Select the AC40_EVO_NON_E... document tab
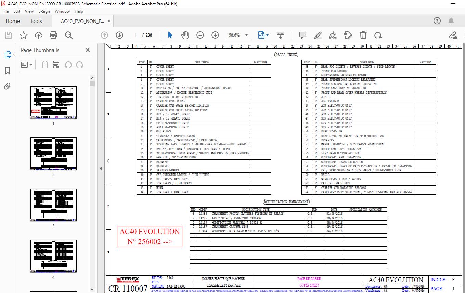Viewport: 465px width, 293px height. (82, 21)
